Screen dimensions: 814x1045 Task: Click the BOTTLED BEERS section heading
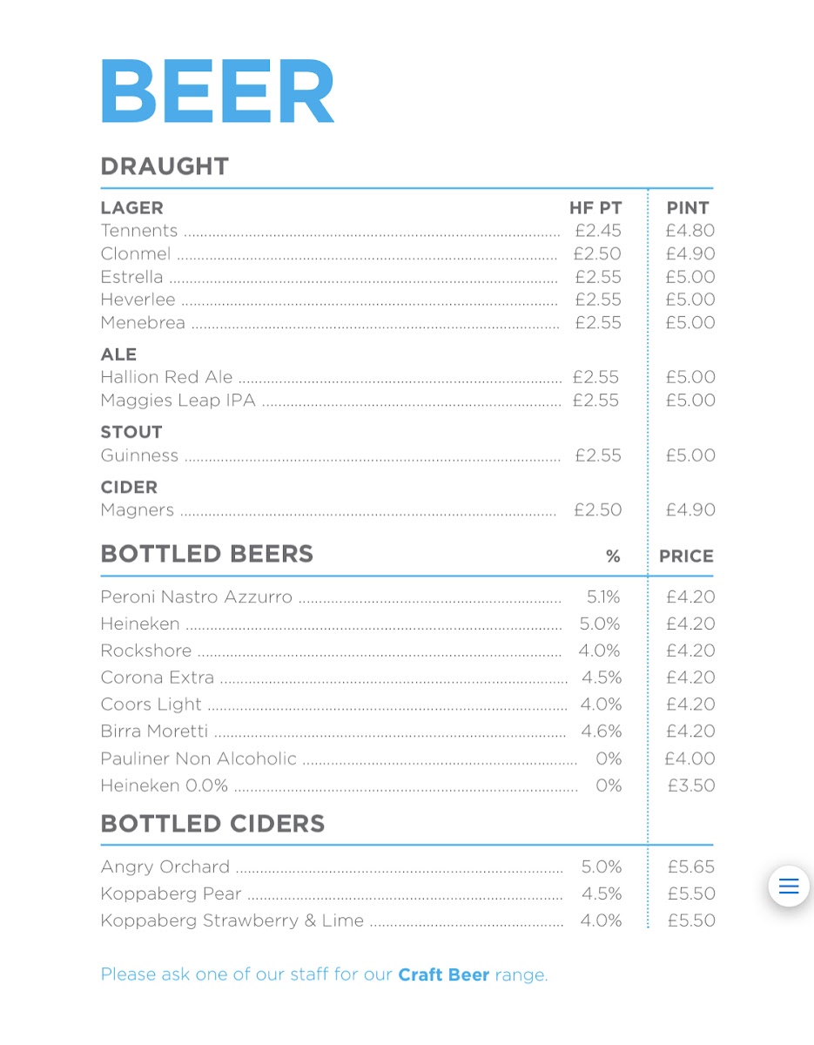[x=207, y=554]
